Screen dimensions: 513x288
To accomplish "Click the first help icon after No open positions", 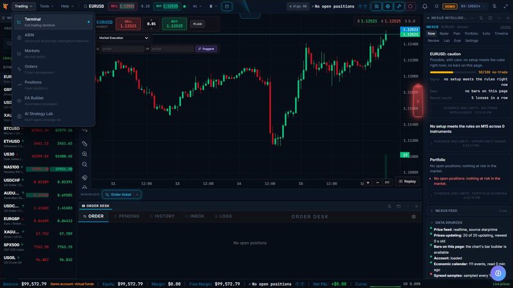I will click(360, 6).
